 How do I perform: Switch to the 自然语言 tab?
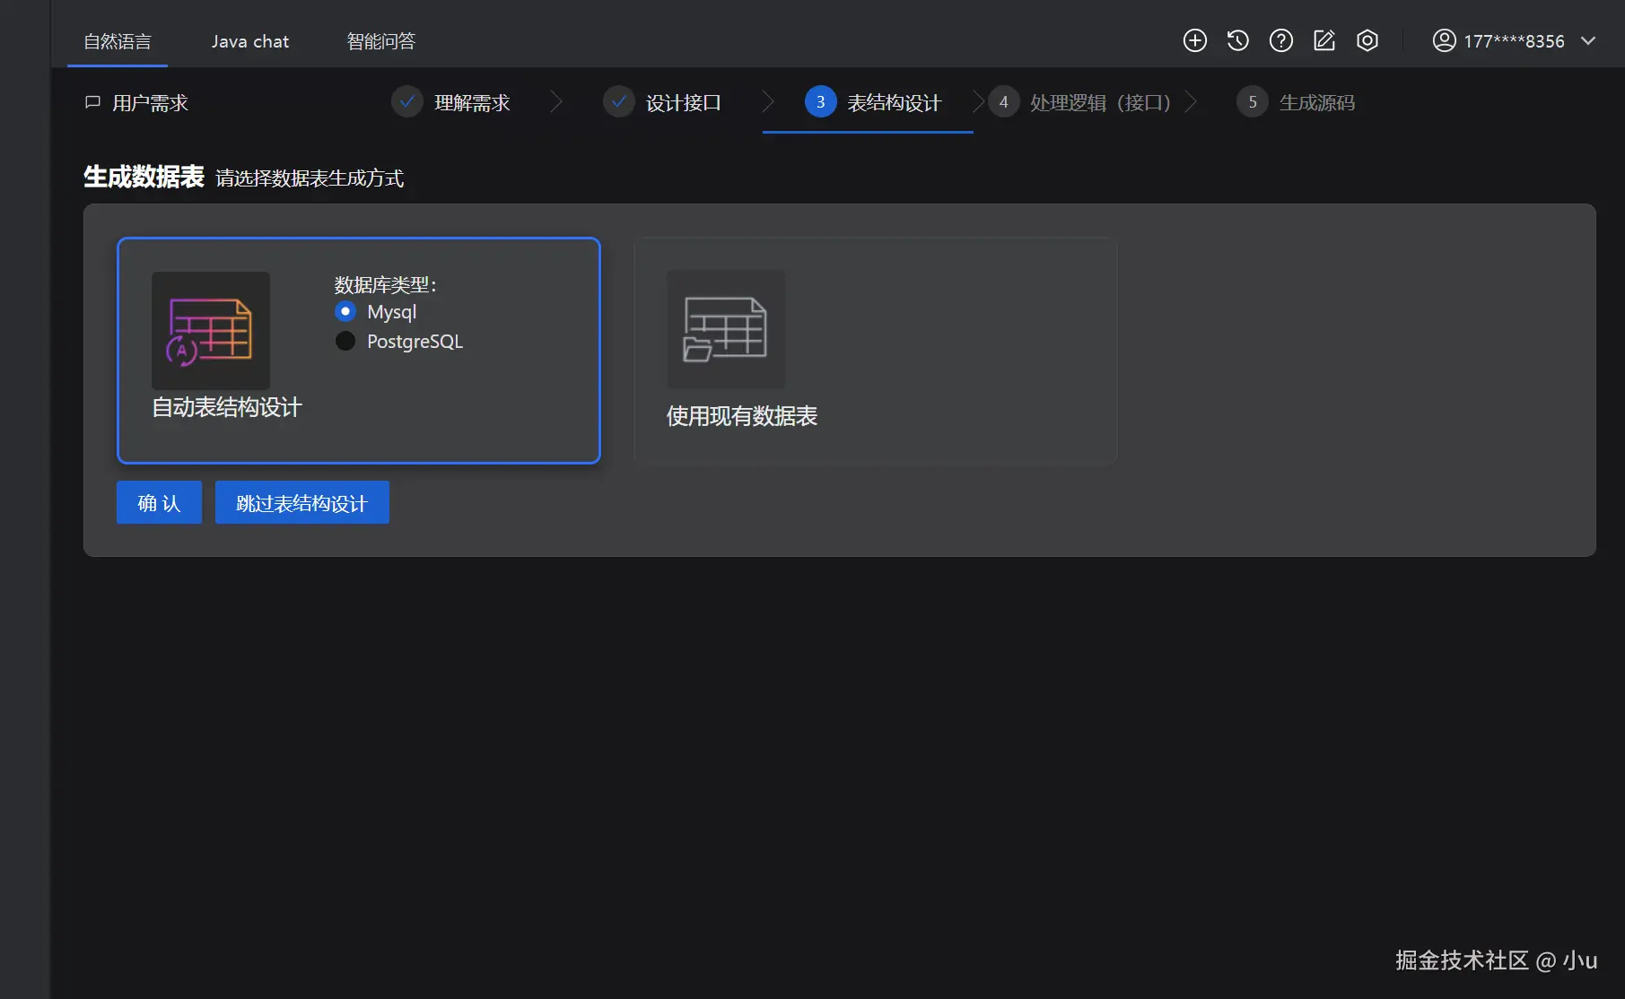(x=118, y=41)
